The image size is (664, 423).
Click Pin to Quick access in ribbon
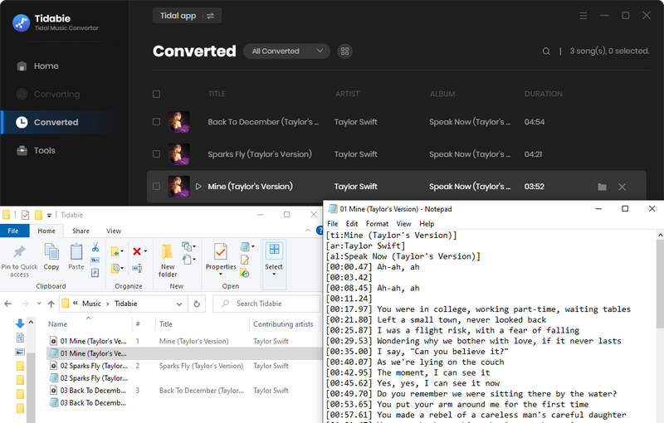coord(19,261)
